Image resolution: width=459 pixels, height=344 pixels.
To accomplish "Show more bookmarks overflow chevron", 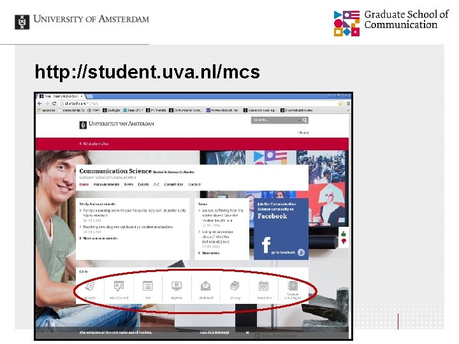I will point(348,110).
